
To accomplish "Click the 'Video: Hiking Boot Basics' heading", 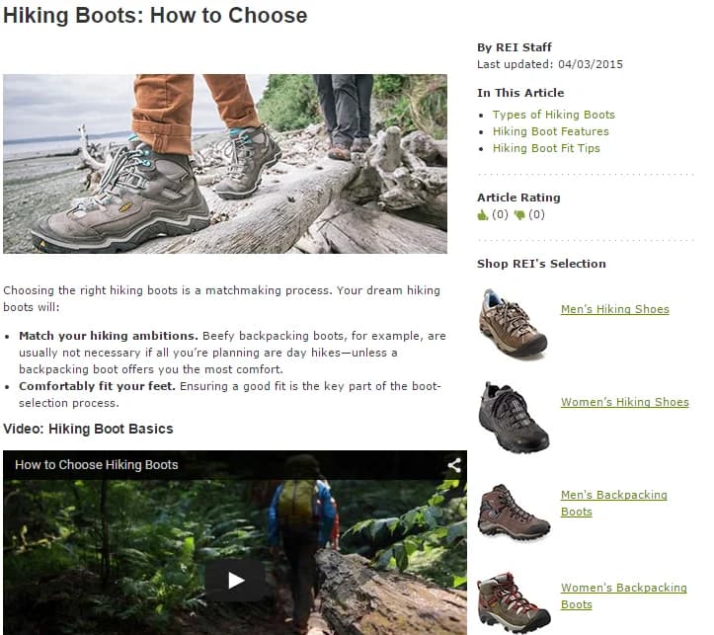I will pyautogui.click(x=88, y=429).
